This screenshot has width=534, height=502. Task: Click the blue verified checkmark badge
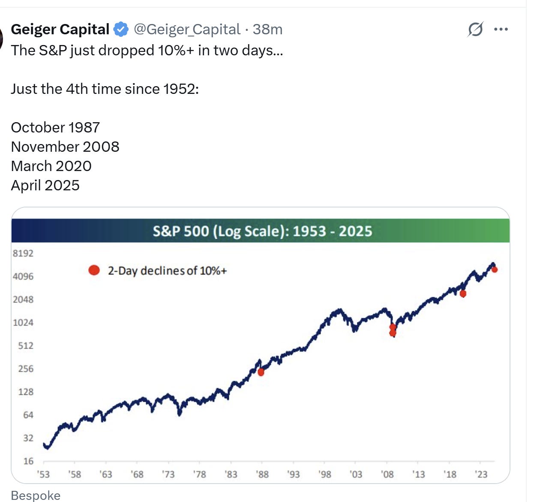[x=121, y=29]
